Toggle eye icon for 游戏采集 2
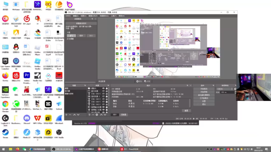This screenshot has width=271, height=152. pyautogui.click(x=103, y=96)
